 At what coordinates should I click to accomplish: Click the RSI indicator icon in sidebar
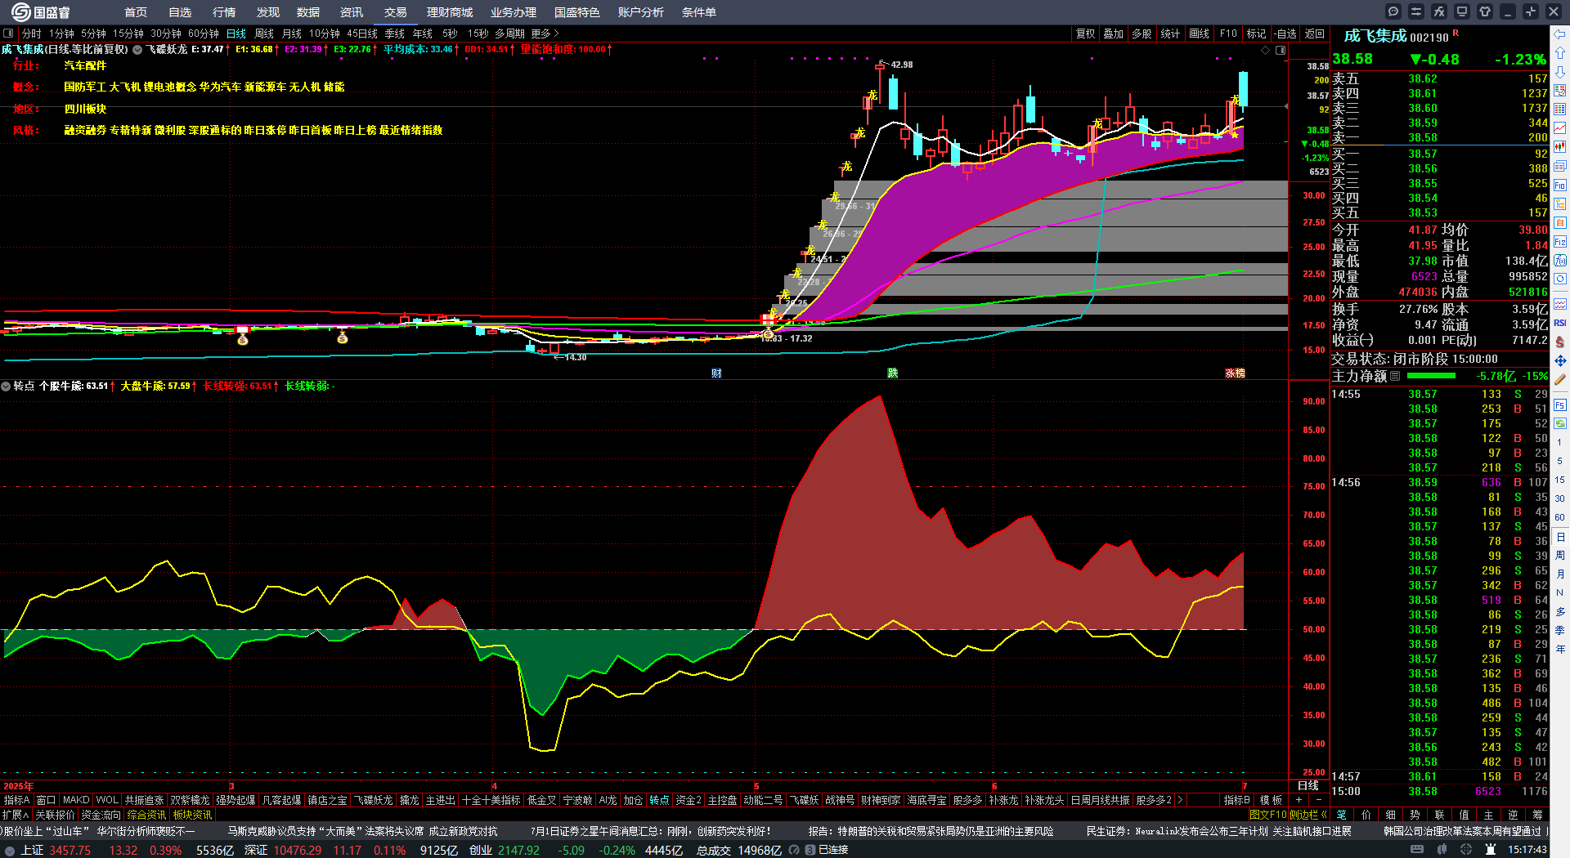1560,323
